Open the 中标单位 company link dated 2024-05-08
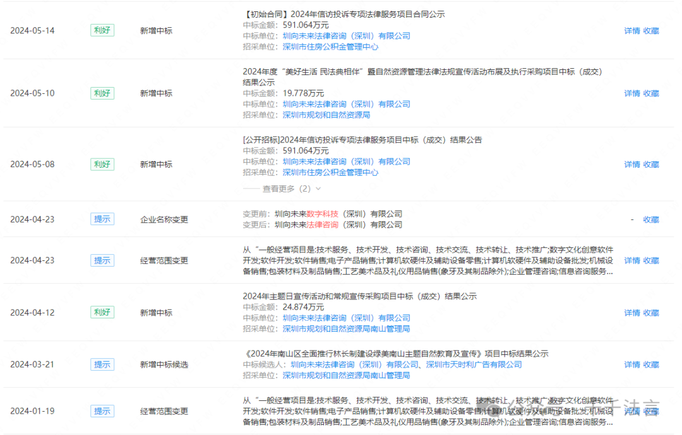 click(x=346, y=161)
